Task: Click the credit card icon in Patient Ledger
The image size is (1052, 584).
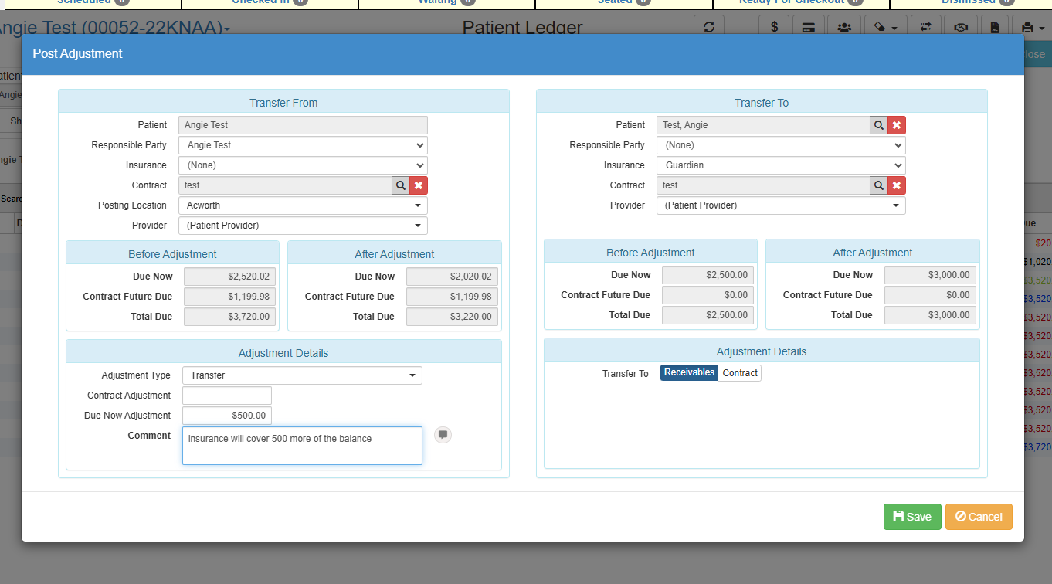Action: 809,27
